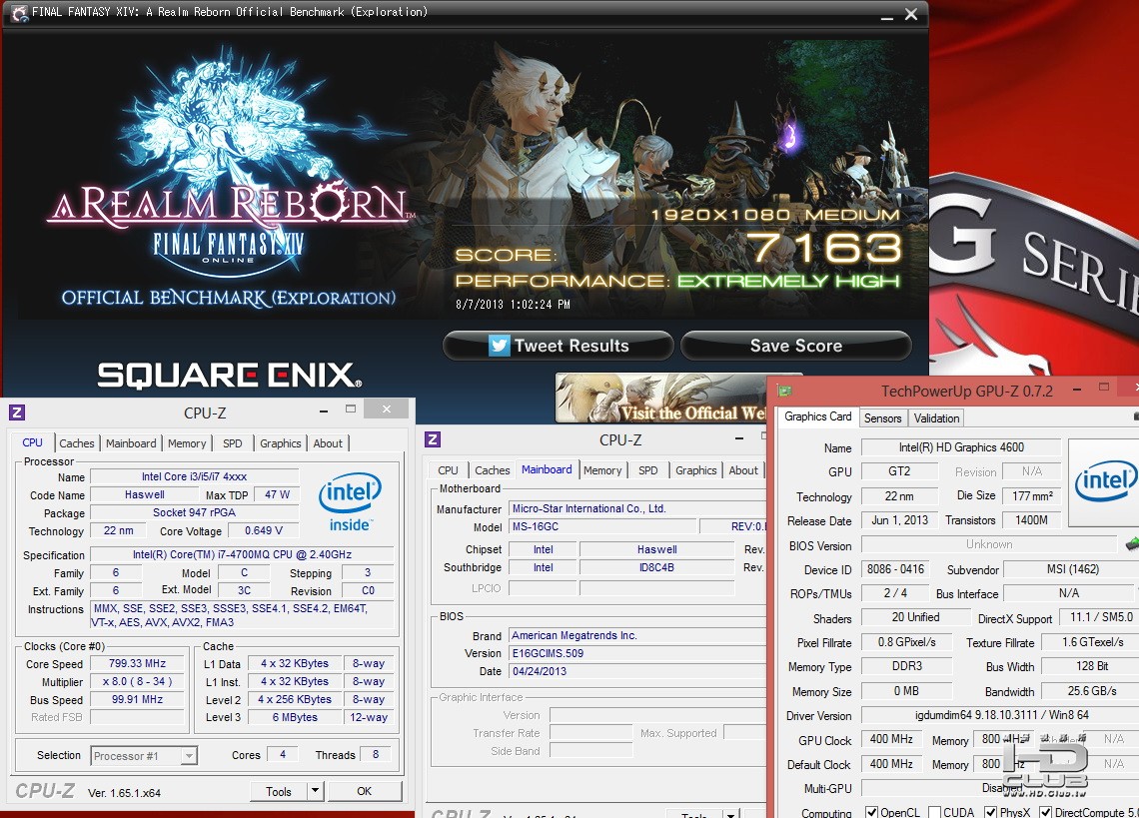Click the Core Voltage value 0.649 V

pos(264,531)
